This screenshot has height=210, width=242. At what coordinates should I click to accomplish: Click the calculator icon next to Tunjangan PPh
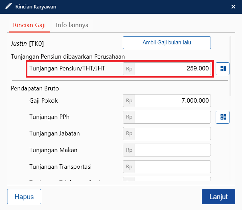coord(223,117)
